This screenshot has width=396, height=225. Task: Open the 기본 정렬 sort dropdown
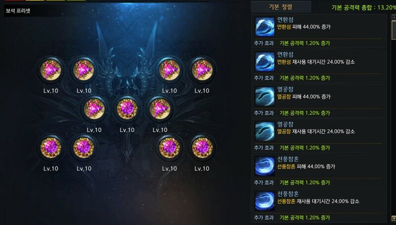click(x=281, y=7)
